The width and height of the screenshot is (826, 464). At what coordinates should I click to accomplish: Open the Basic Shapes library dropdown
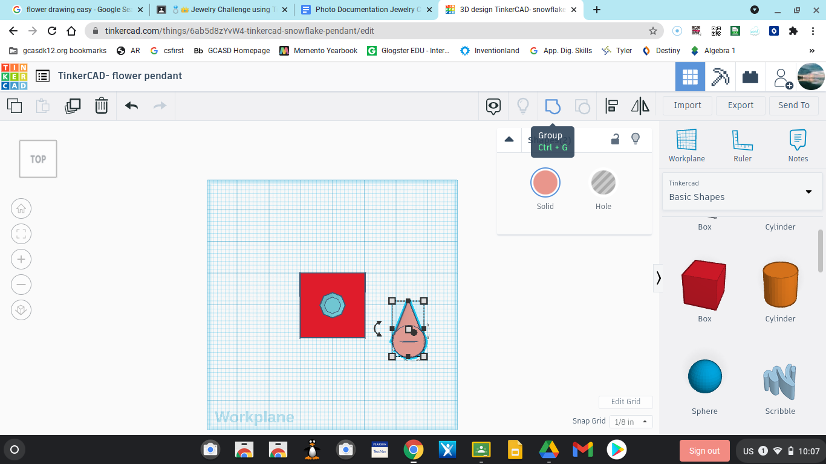pyautogui.click(x=742, y=191)
